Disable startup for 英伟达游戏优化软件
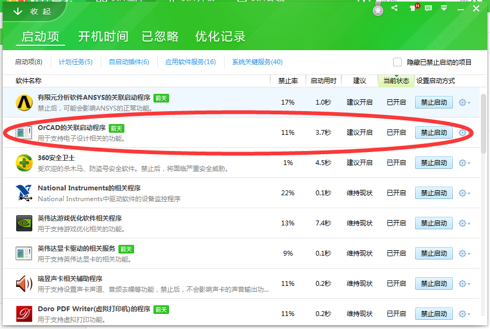490x329 pixels. pos(434,223)
